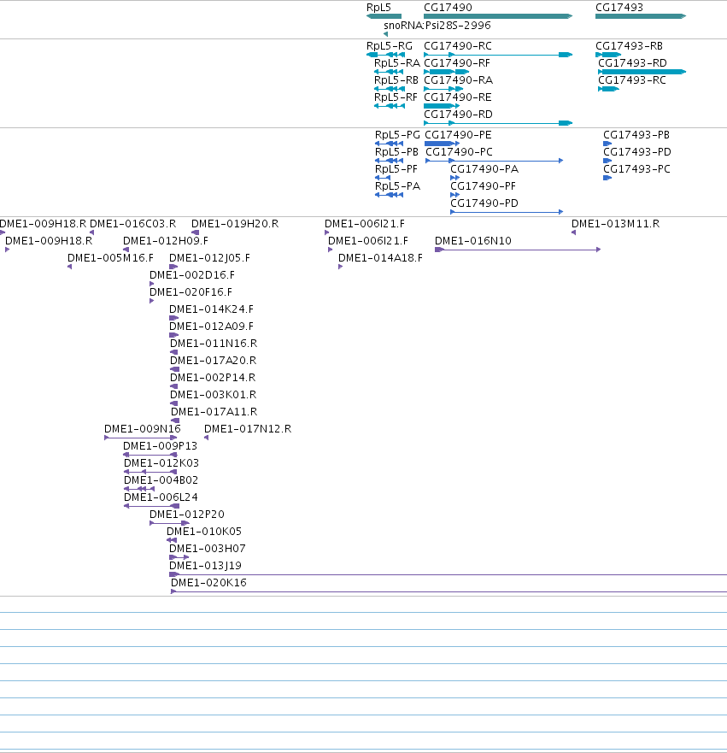This screenshot has height=753, width=727.
Task: Choose transcript RpL5-RF label
Action: coord(396,97)
